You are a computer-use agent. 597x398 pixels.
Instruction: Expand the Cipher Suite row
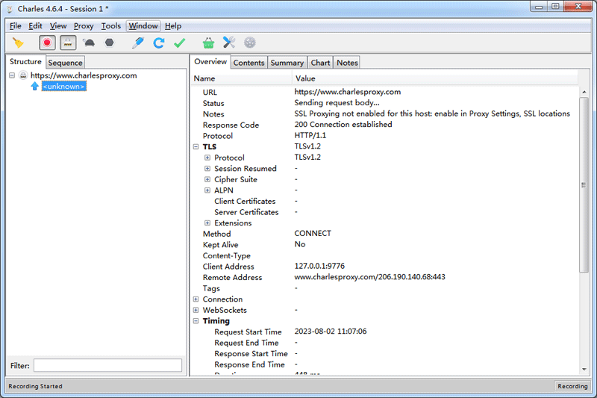point(207,180)
